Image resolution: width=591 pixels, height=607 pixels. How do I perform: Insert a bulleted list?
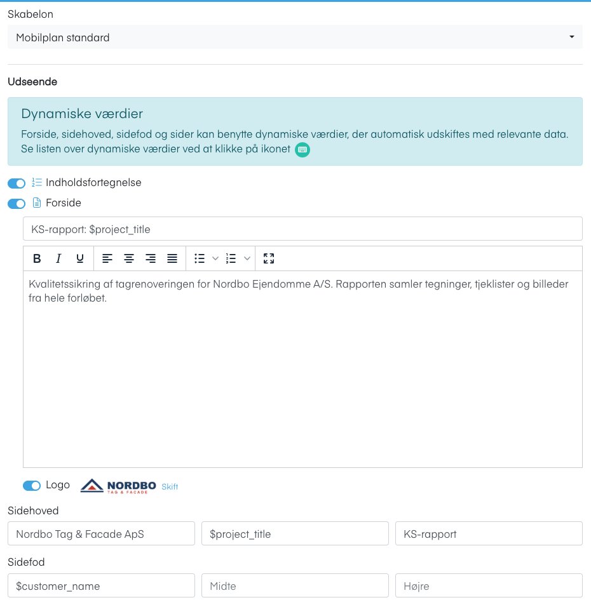click(200, 258)
